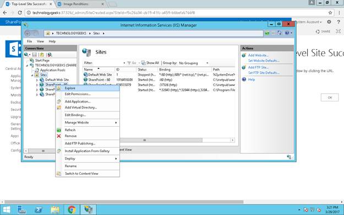
Task: Click the Chrome address bar URL
Action: point(113,13)
